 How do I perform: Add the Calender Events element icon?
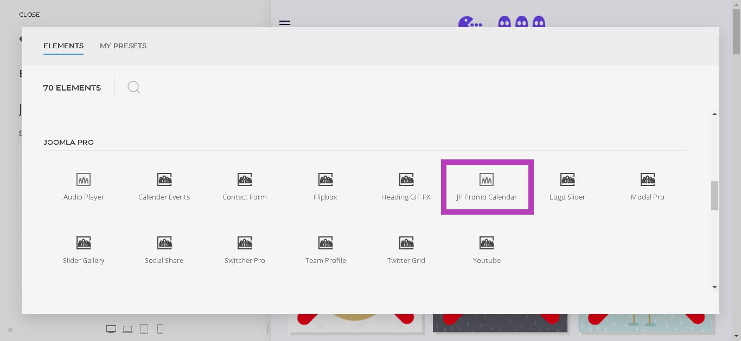pos(164,179)
